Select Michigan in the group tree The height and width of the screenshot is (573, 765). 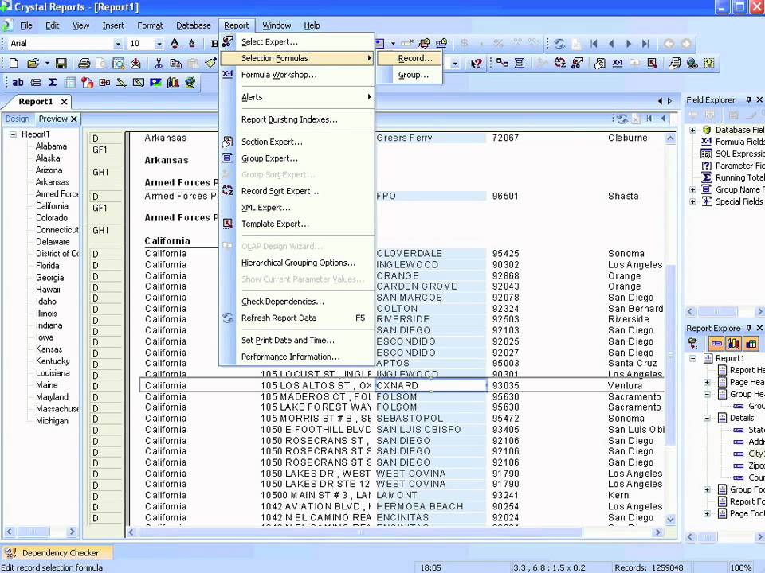pos(52,421)
